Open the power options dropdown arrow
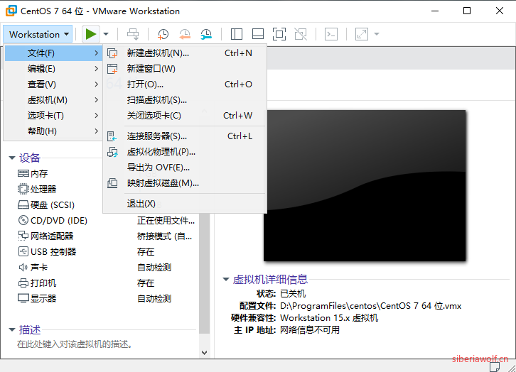The image size is (516, 372). click(x=106, y=34)
